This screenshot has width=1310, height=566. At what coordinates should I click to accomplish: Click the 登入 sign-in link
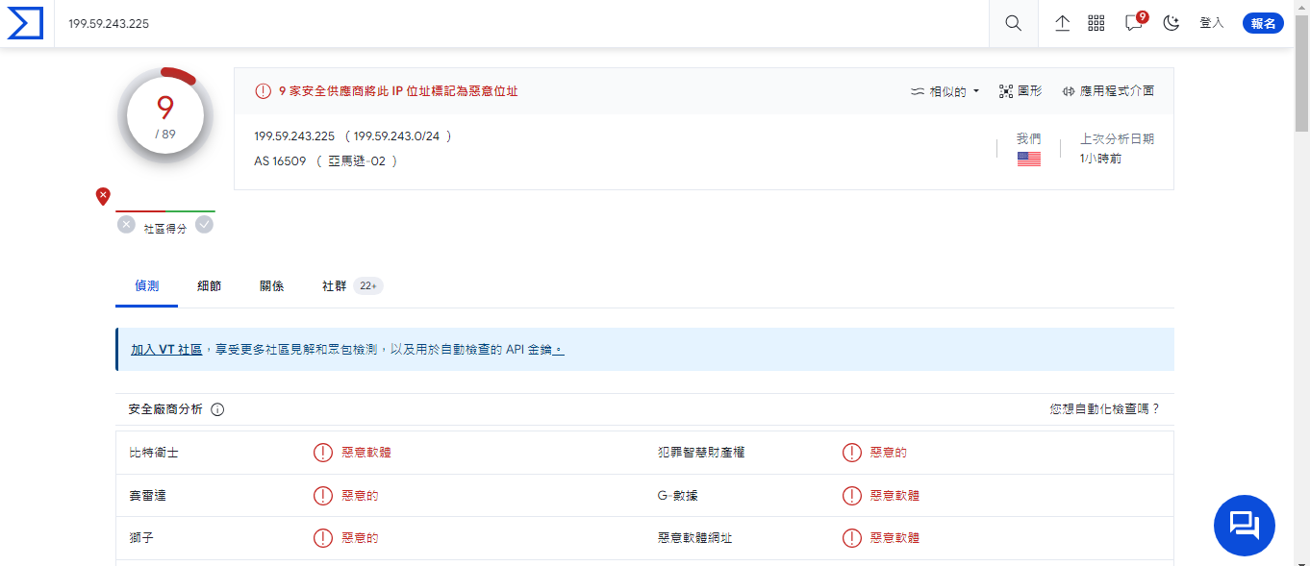(1212, 23)
